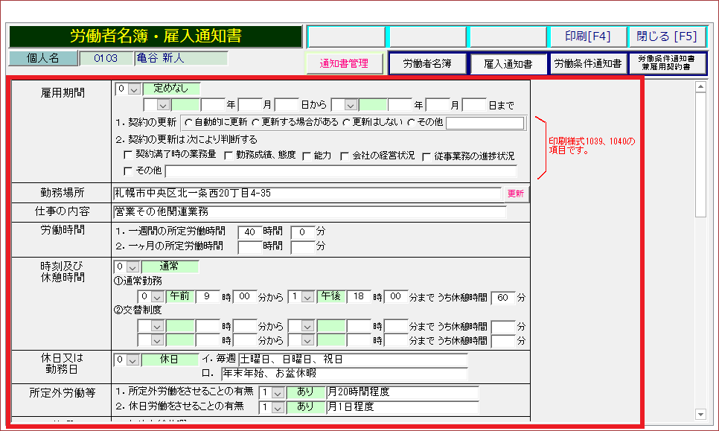Click the scrollbar down arrow
The image size is (719, 431).
pyautogui.click(x=700, y=414)
